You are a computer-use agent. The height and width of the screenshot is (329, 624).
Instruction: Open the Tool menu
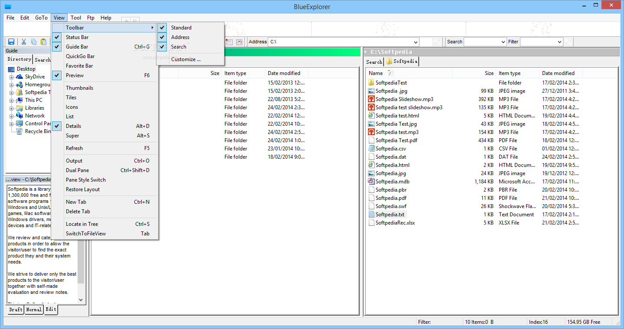76,18
